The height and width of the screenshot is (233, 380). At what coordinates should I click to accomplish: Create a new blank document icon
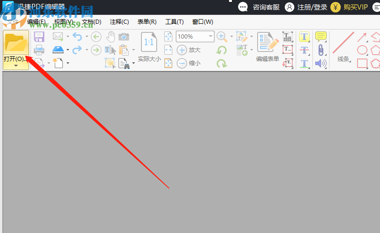point(58,63)
